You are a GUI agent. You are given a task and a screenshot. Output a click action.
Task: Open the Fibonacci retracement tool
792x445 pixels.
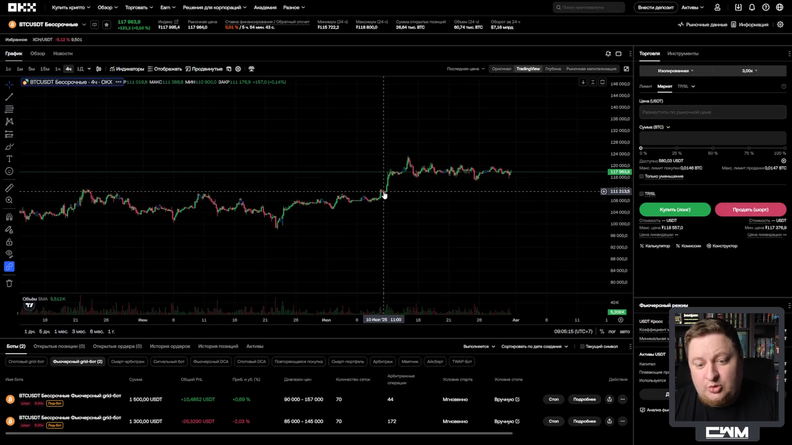pos(9,109)
